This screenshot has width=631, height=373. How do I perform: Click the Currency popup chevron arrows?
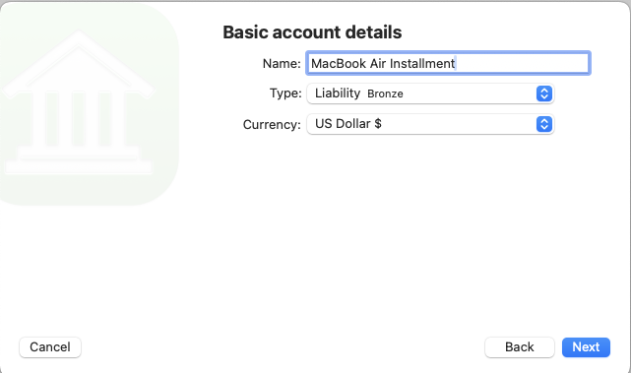coord(544,124)
